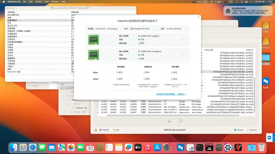This screenshot has width=275, height=154.
Task: Select the Navi 10 HDMI A... row
Action: (175, 110)
